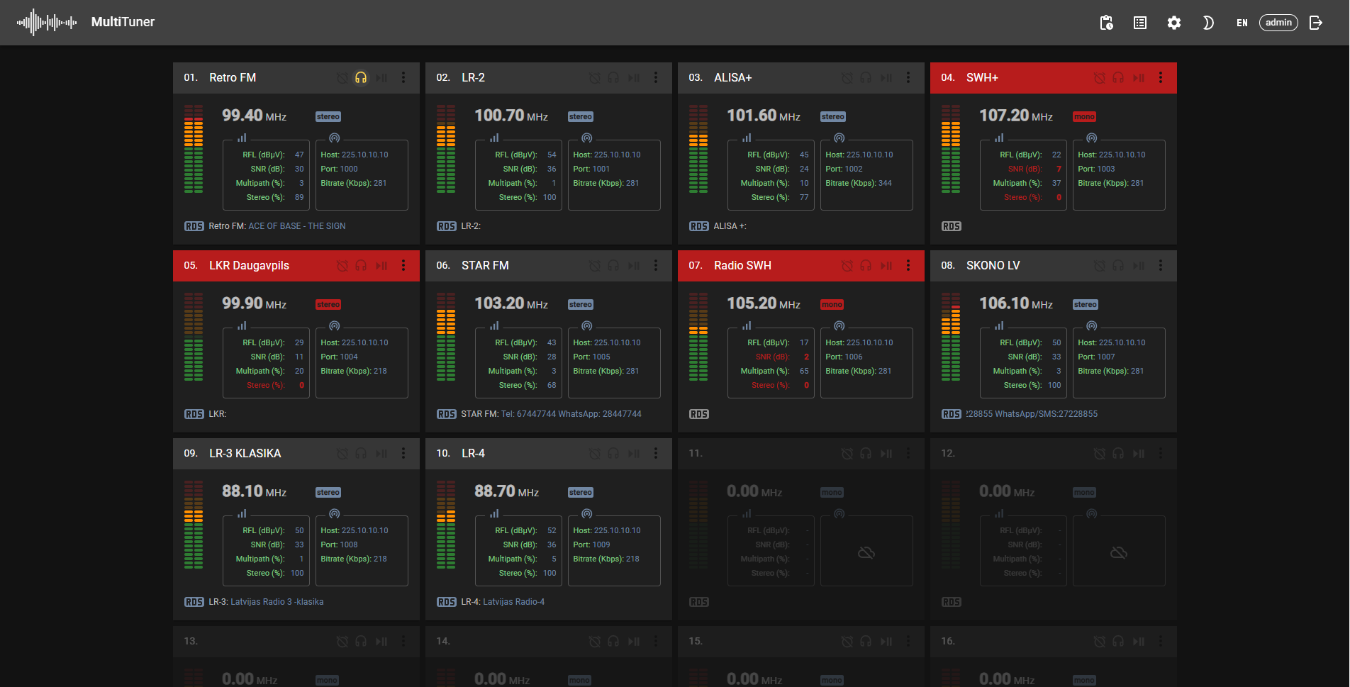Click the alarm-off icon on ALISA+ tuner
This screenshot has width=1350, height=687.
tap(847, 78)
